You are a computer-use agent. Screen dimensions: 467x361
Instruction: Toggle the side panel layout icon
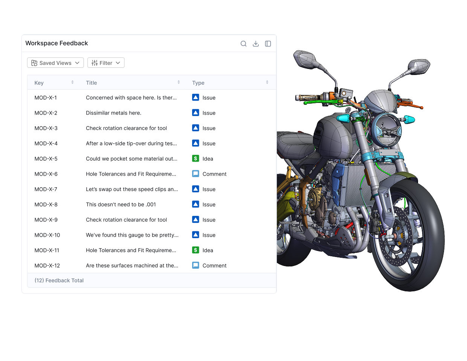pyautogui.click(x=268, y=43)
